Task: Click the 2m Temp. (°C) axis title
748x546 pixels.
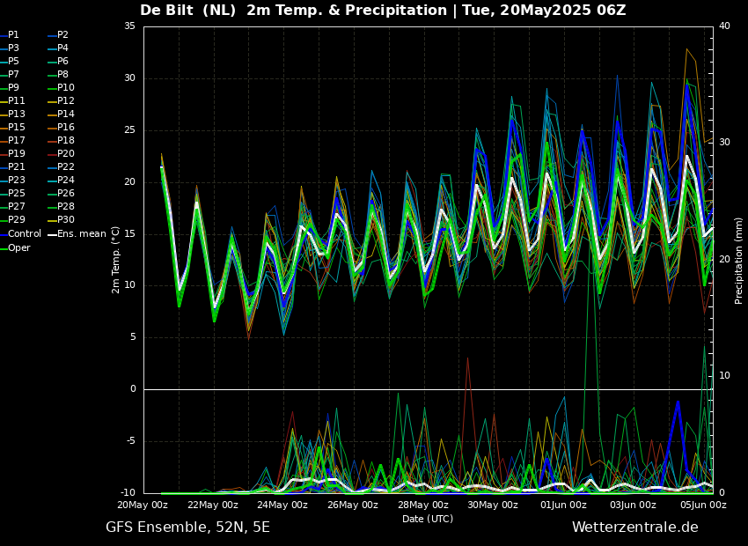Action: [x=116, y=259]
